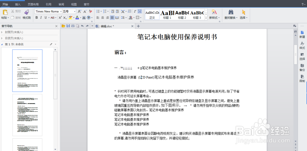Click the Paste (粘贴) clipboard icon
Screen dimensions: 307x151
pos(5,12)
